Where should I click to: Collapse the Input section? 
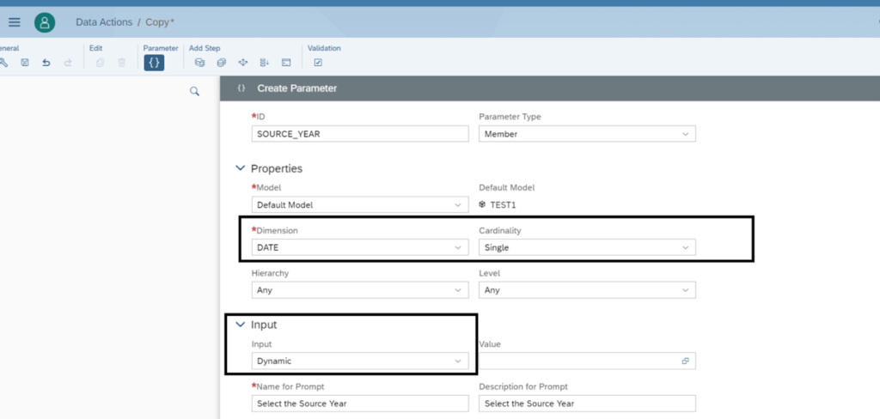[241, 325]
